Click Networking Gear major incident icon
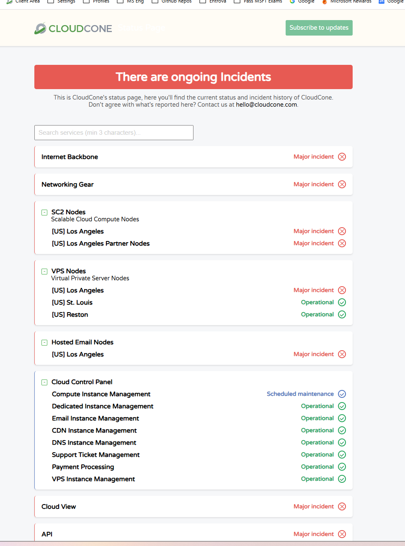Image resolution: width=405 pixels, height=546 pixels. pos(342,185)
